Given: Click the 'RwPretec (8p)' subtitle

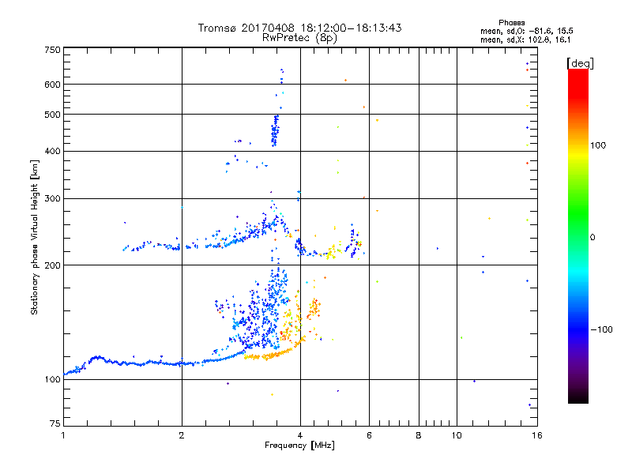Looking at the screenshot, I should tap(299, 38).
